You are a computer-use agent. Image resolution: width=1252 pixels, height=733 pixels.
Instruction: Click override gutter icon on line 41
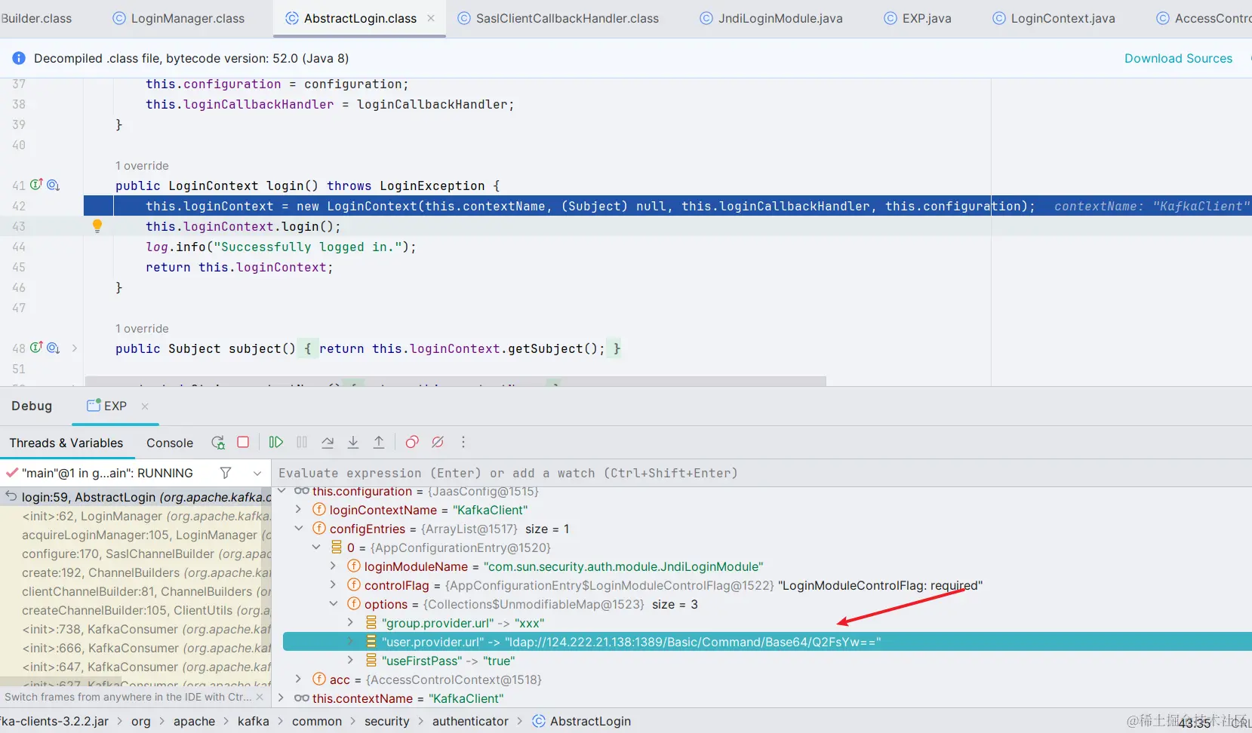pyautogui.click(x=36, y=185)
